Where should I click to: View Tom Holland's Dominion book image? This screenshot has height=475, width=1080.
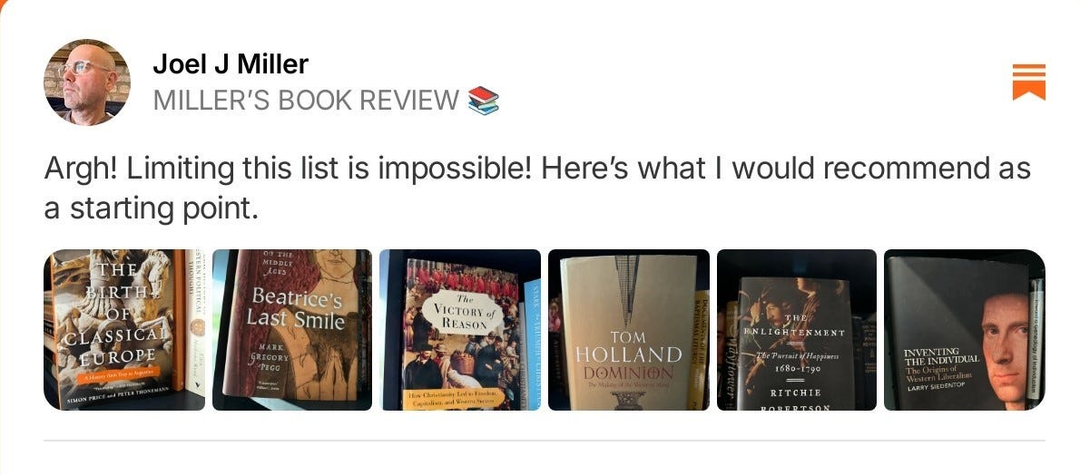pos(628,330)
